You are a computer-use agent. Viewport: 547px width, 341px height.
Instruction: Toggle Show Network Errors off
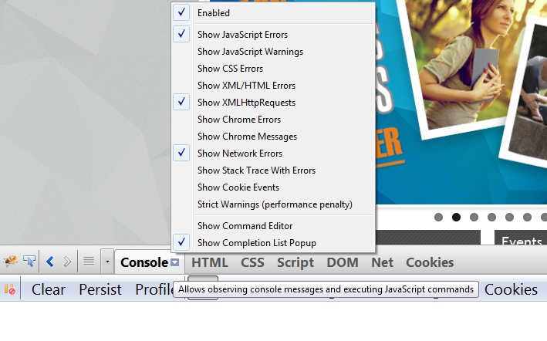tap(239, 154)
